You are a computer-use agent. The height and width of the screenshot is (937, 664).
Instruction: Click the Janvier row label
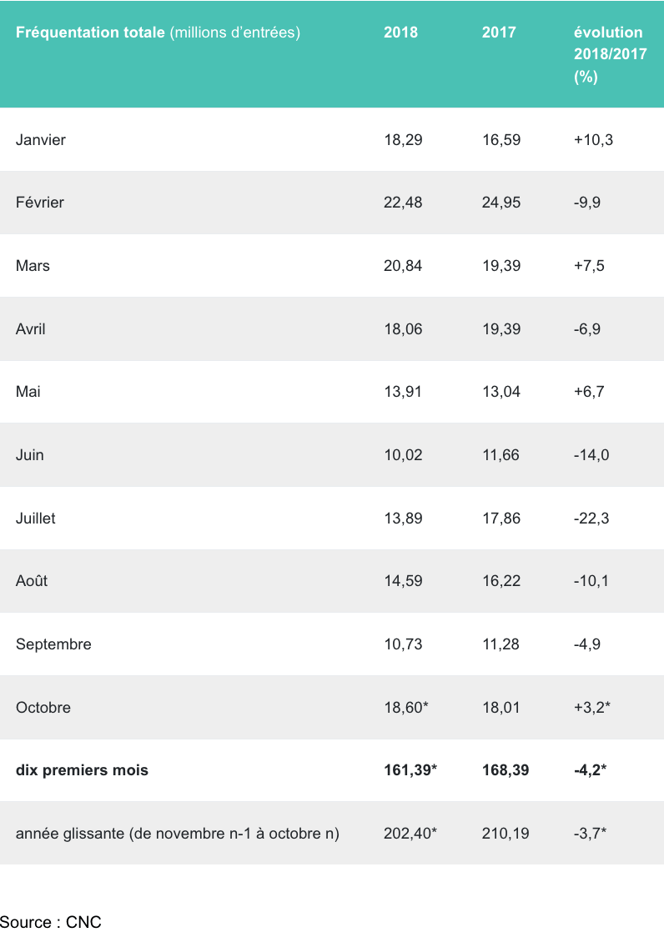pyautogui.click(x=41, y=139)
